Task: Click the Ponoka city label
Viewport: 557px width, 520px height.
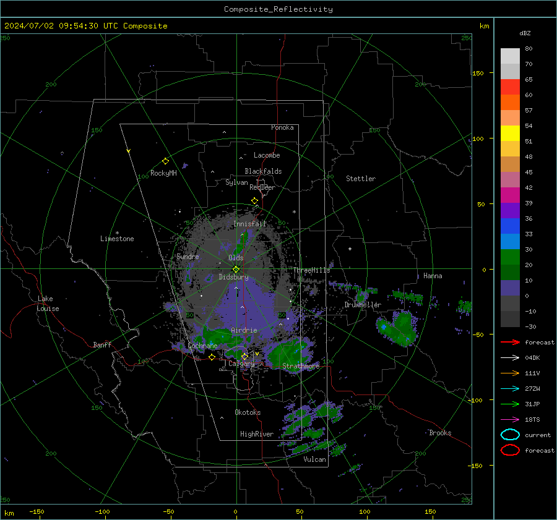Action: pos(282,127)
